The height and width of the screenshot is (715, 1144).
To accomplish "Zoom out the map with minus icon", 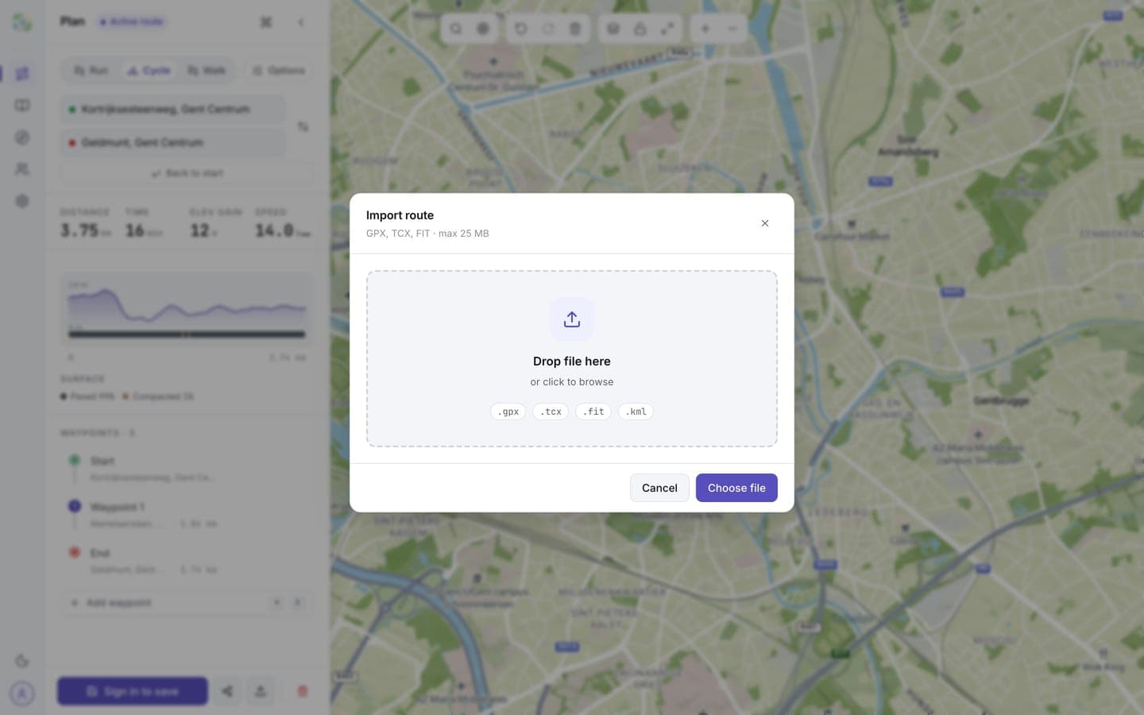I will click(x=732, y=29).
